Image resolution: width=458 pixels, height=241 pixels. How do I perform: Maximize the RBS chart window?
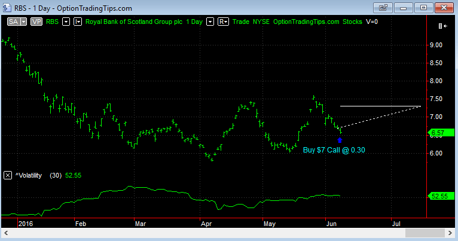423,8
